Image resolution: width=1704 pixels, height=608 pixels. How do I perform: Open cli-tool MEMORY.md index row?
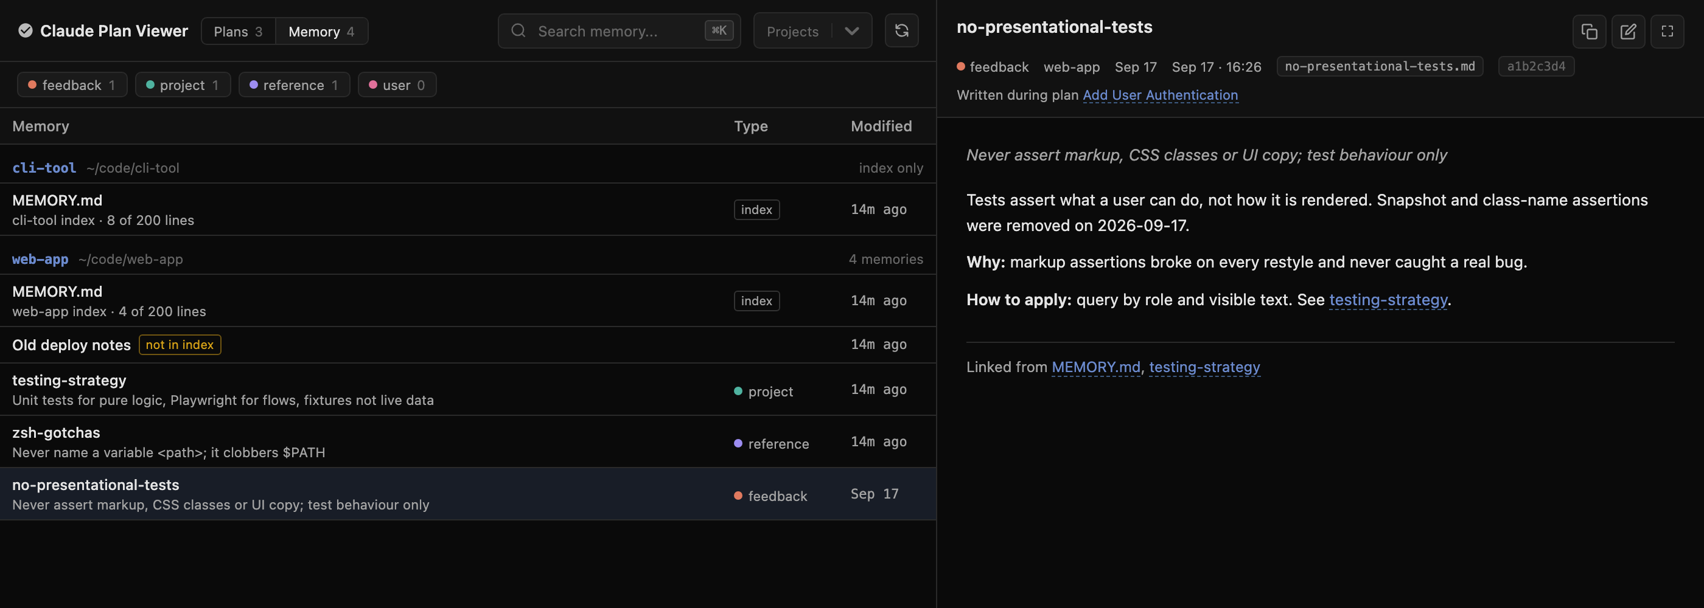click(x=467, y=210)
